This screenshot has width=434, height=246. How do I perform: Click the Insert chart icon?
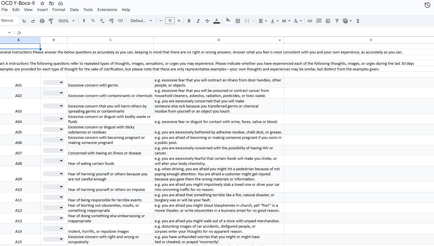(328, 21)
